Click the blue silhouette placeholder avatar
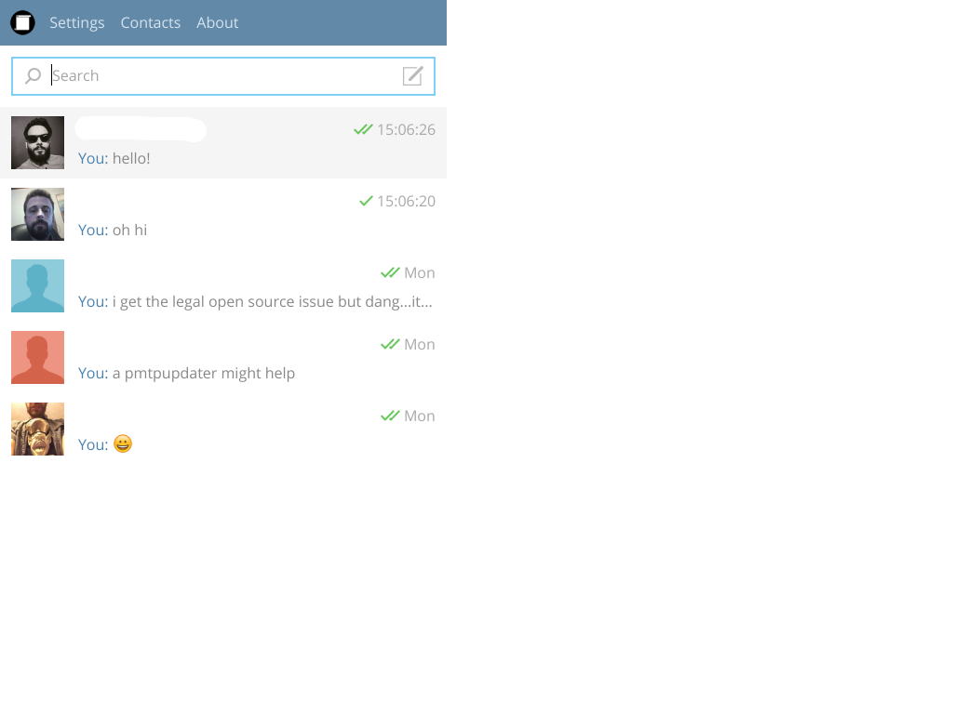The width and height of the screenshot is (953, 714). (37, 286)
